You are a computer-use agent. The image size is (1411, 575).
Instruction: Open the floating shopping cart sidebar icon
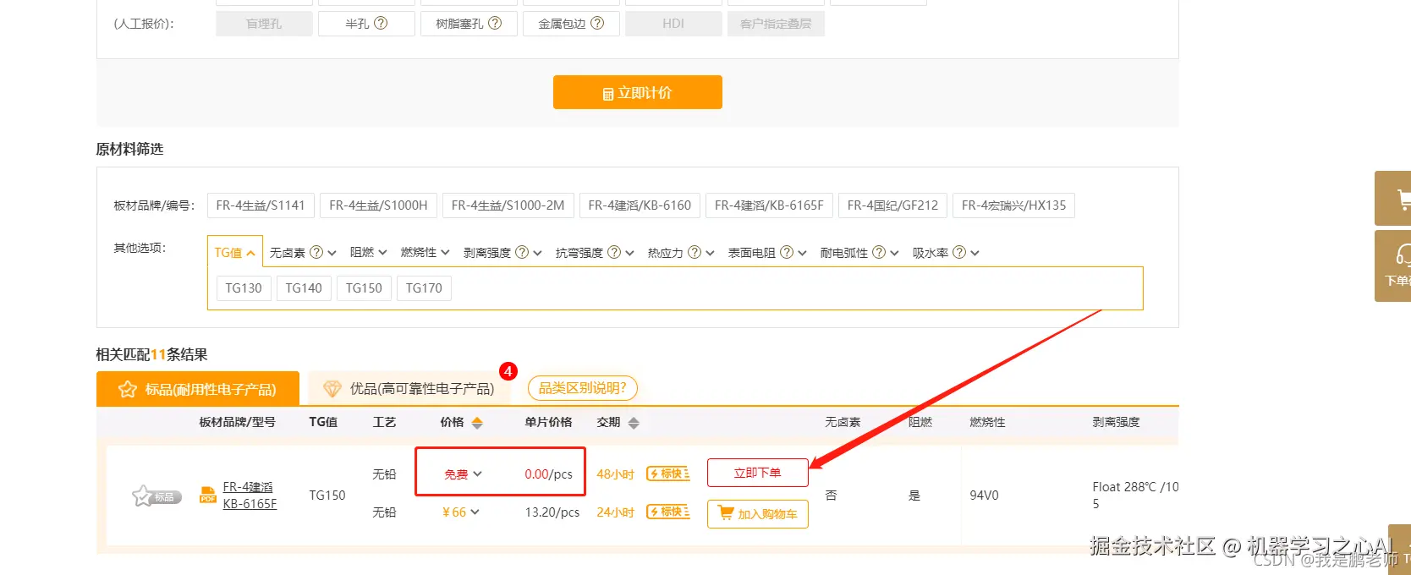click(1394, 198)
